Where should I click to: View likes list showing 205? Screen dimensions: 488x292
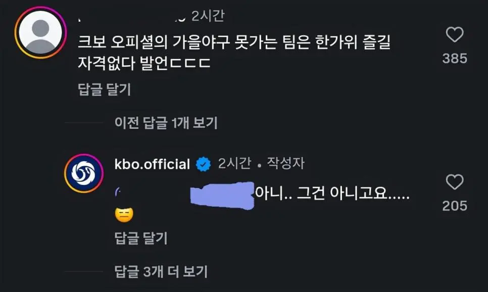(x=455, y=206)
